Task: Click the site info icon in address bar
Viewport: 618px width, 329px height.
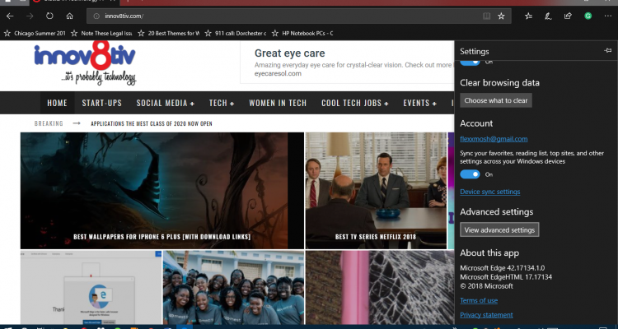Action: (96, 16)
